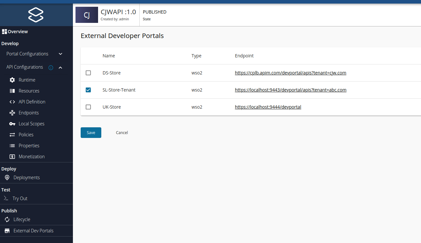Check the DS-Store checkbox

88,73
